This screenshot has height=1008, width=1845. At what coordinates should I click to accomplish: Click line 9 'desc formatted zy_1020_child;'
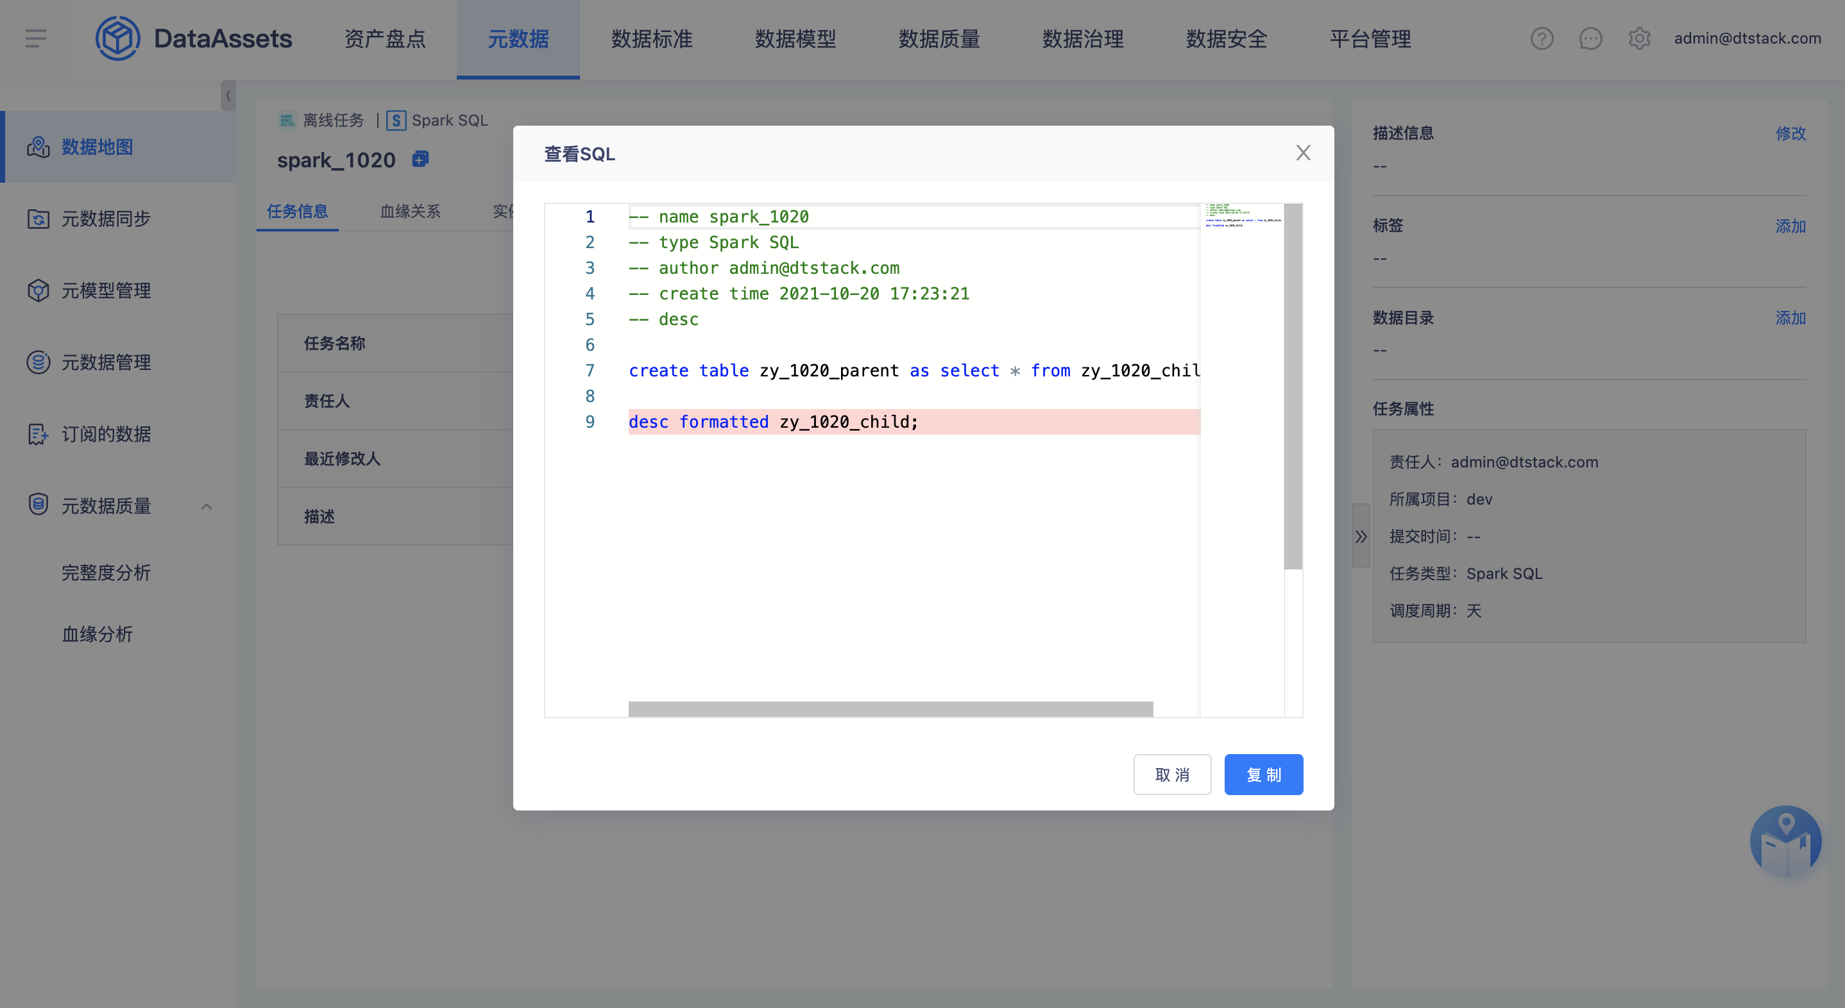point(773,422)
